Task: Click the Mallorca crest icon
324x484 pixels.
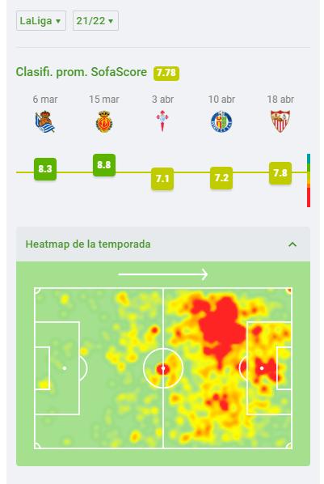Action: [104, 121]
